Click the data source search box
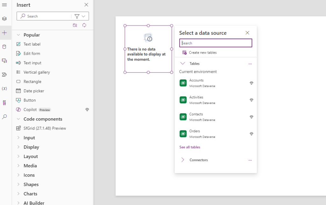The height and width of the screenshot is (205, 326). 216,43
